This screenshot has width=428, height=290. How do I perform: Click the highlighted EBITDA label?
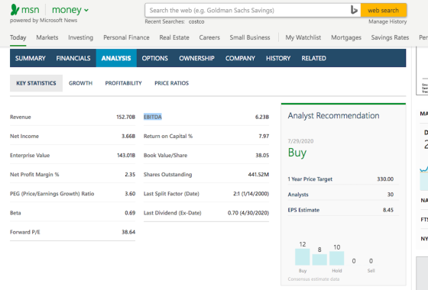click(x=153, y=117)
